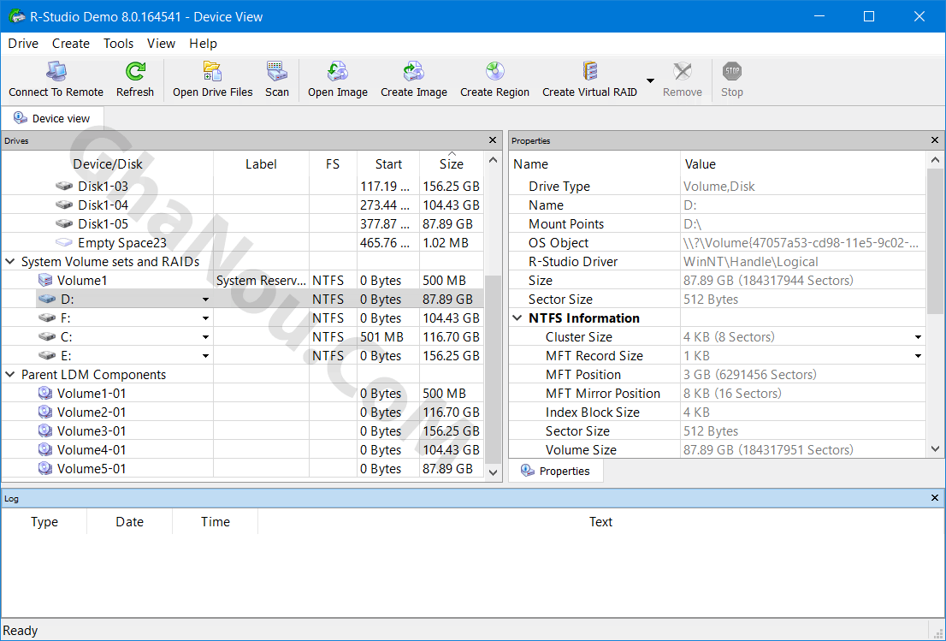Click the Log panel Type column header
Viewport: 946px width, 641px height.
[x=44, y=521]
